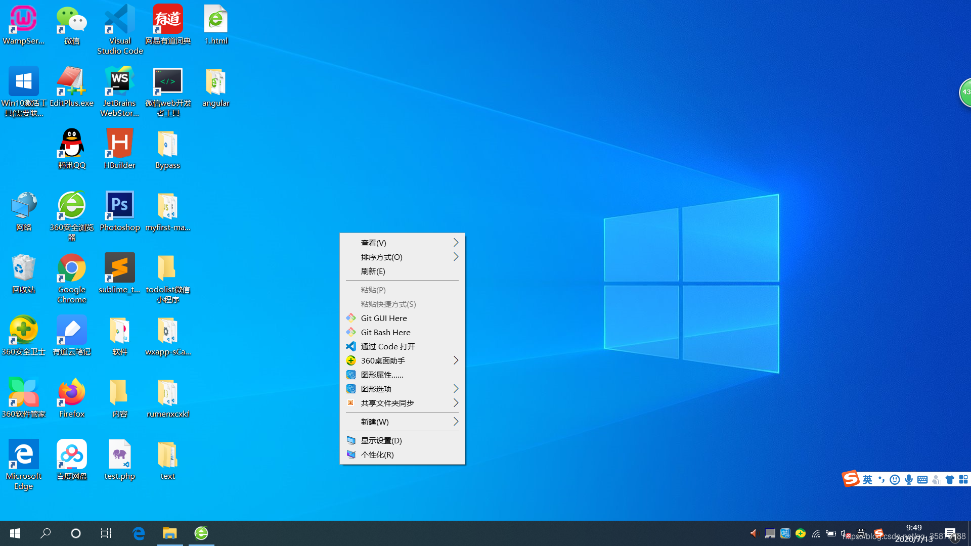Open the File Explorer taskbar button
The width and height of the screenshot is (971, 546).
170,533
